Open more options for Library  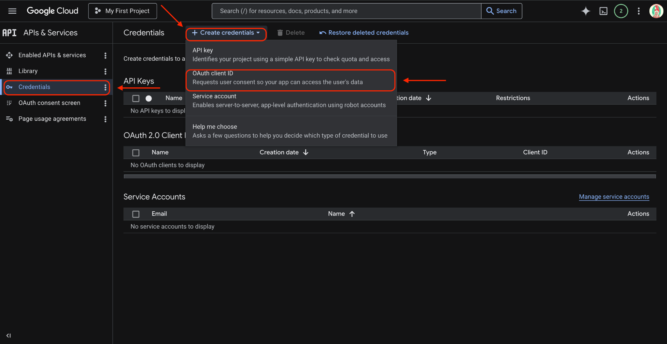pyautogui.click(x=105, y=71)
